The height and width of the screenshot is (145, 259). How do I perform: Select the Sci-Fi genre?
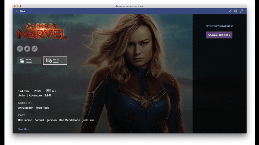(x=48, y=95)
